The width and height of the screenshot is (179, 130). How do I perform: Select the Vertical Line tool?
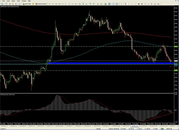click(129, 4)
